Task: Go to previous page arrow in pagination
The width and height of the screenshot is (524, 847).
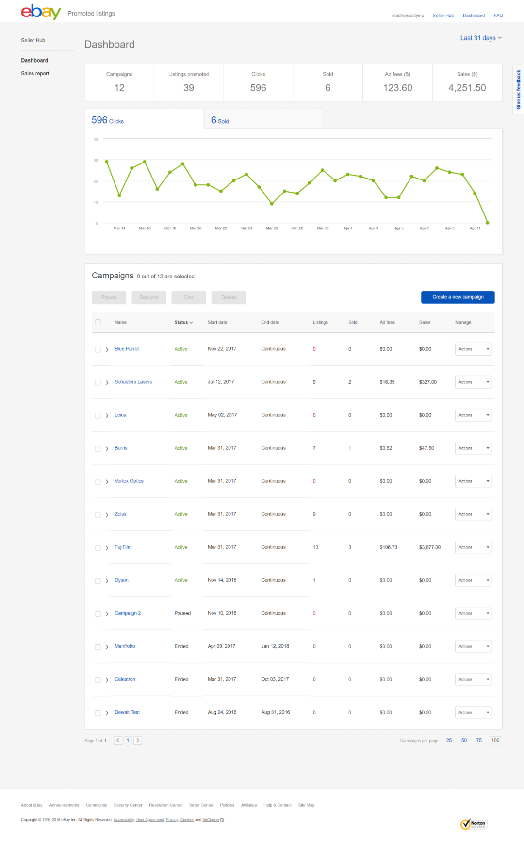Action: pos(118,740)
